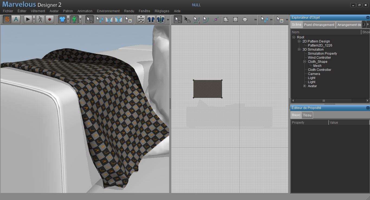Image resolution: width=370 pixels, height=200 pixels.
Task: Select the free sewing tool icon
Action: click(x=118, y=19)
